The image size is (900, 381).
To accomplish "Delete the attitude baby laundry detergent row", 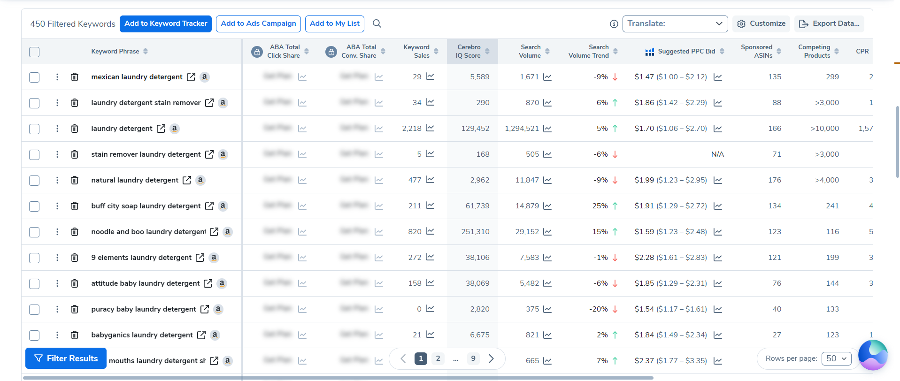I will (x=74, y=283).
